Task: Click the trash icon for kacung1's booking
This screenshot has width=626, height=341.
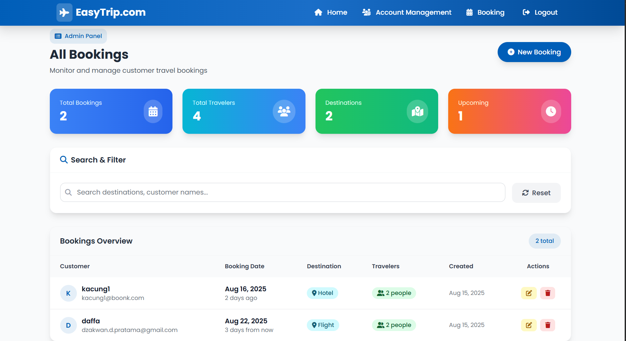Action: [547, 293]
